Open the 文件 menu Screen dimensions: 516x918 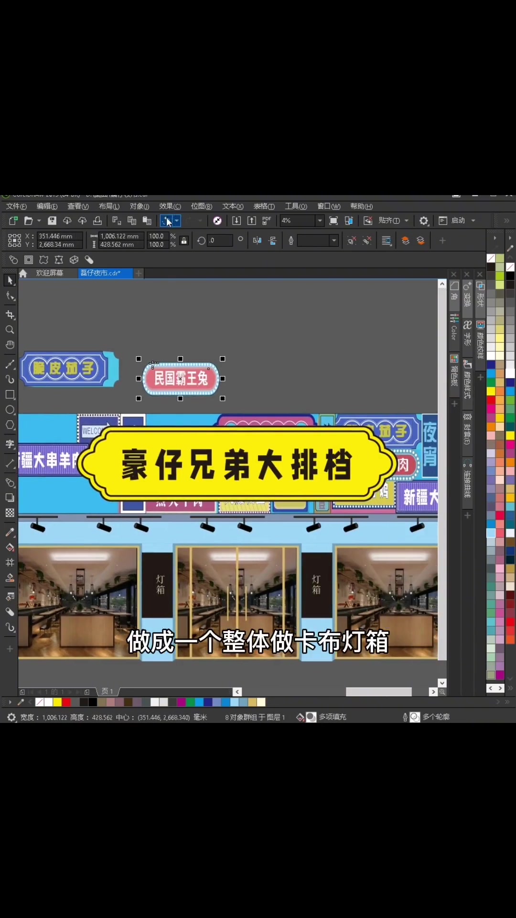(x=16, y=206)
